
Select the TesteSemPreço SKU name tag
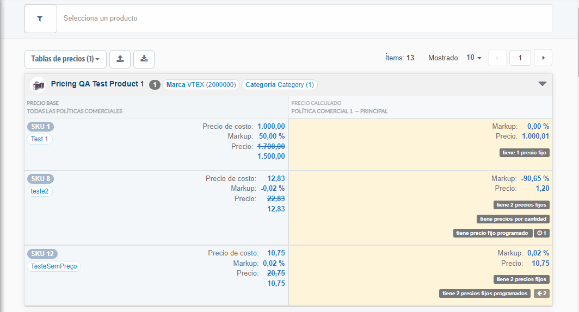tap(54, 266)
